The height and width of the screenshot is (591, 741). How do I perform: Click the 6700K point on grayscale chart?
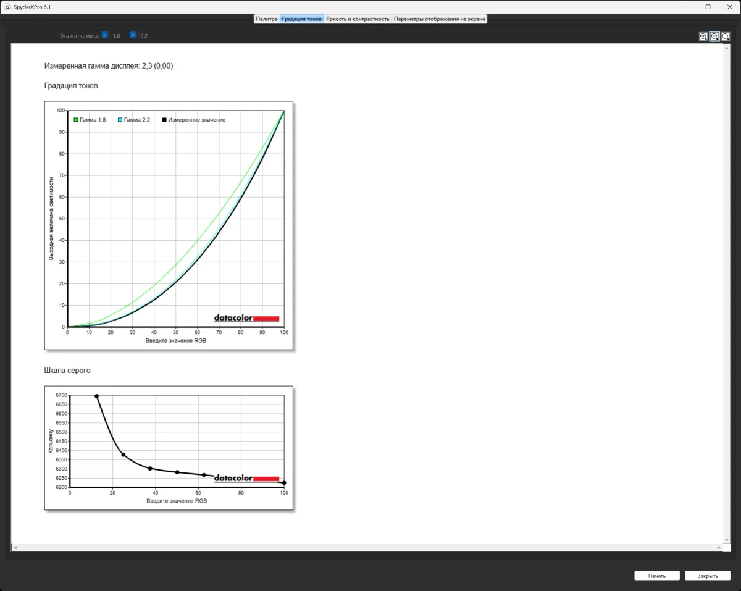point(97,396)
